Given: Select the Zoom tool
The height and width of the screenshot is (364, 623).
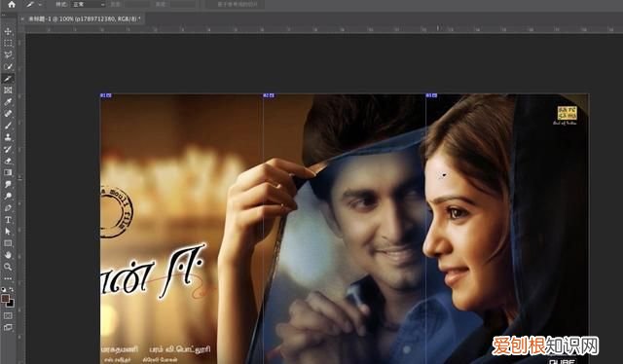Looking at the screenshot, I should click(8, 267).
